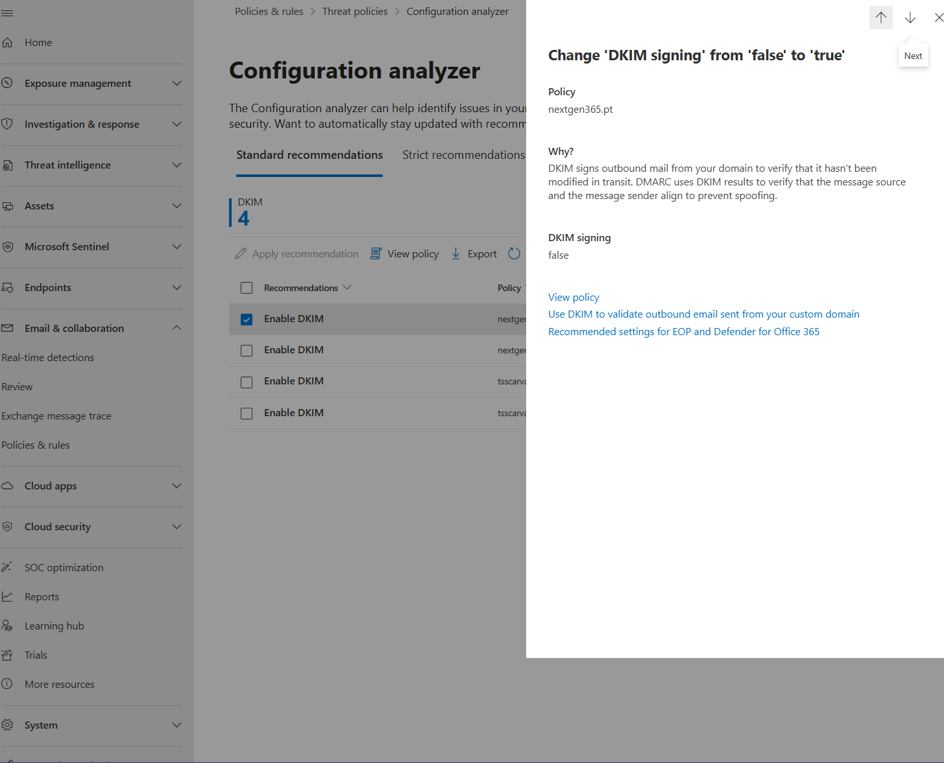Open the hamburger navigation menu icon
The height and width of the screenshot is (763, 944).
point(7,13)
